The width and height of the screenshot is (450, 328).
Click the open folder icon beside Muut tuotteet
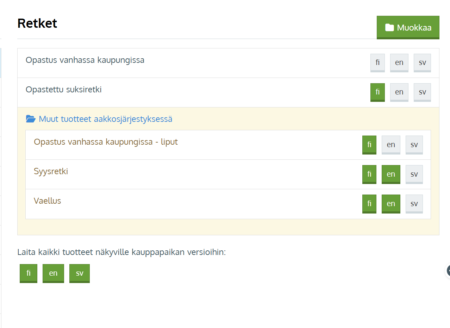(31, 119)
